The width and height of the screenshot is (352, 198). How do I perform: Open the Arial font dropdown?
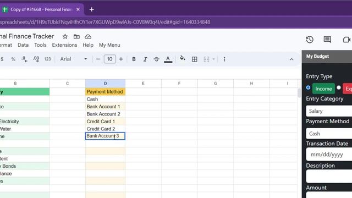coord(73,59)
